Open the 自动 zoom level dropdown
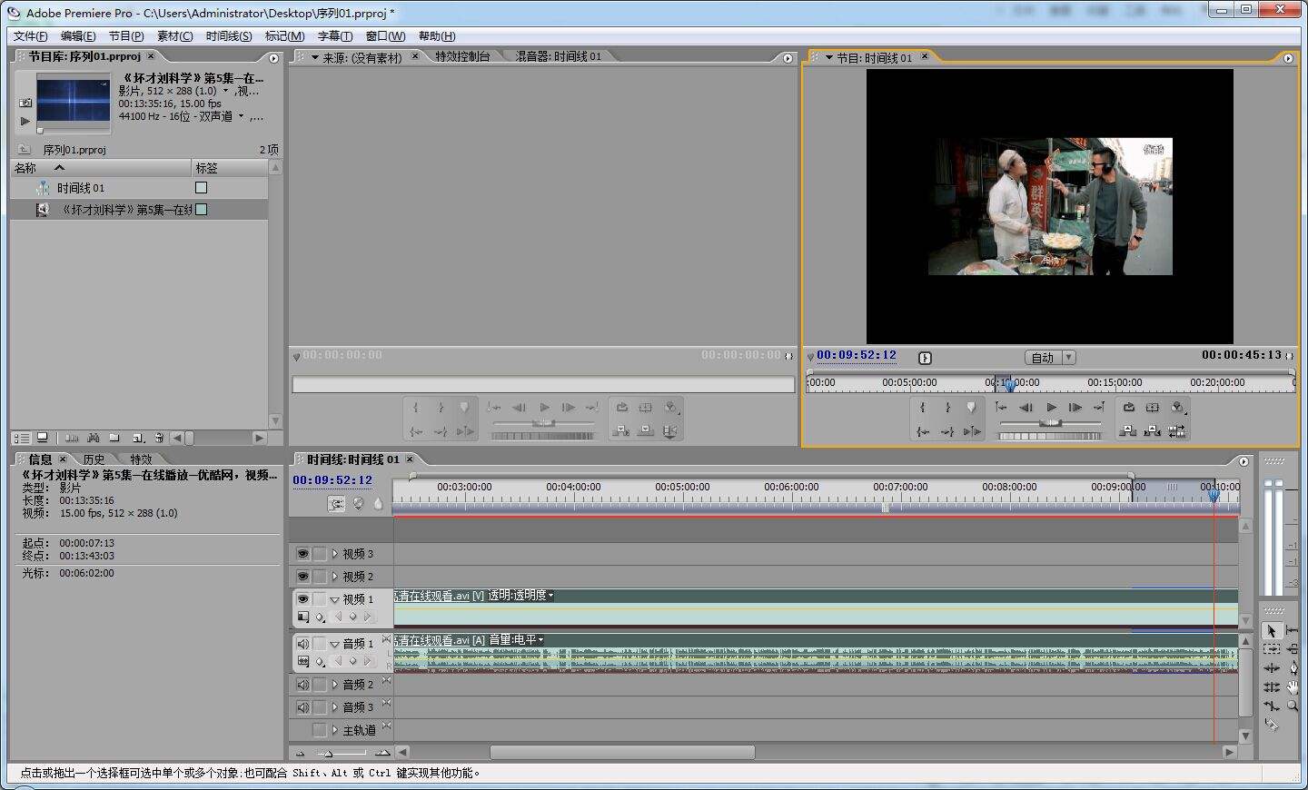This screenshot has width=1308, height=790. click(1050, 358)
